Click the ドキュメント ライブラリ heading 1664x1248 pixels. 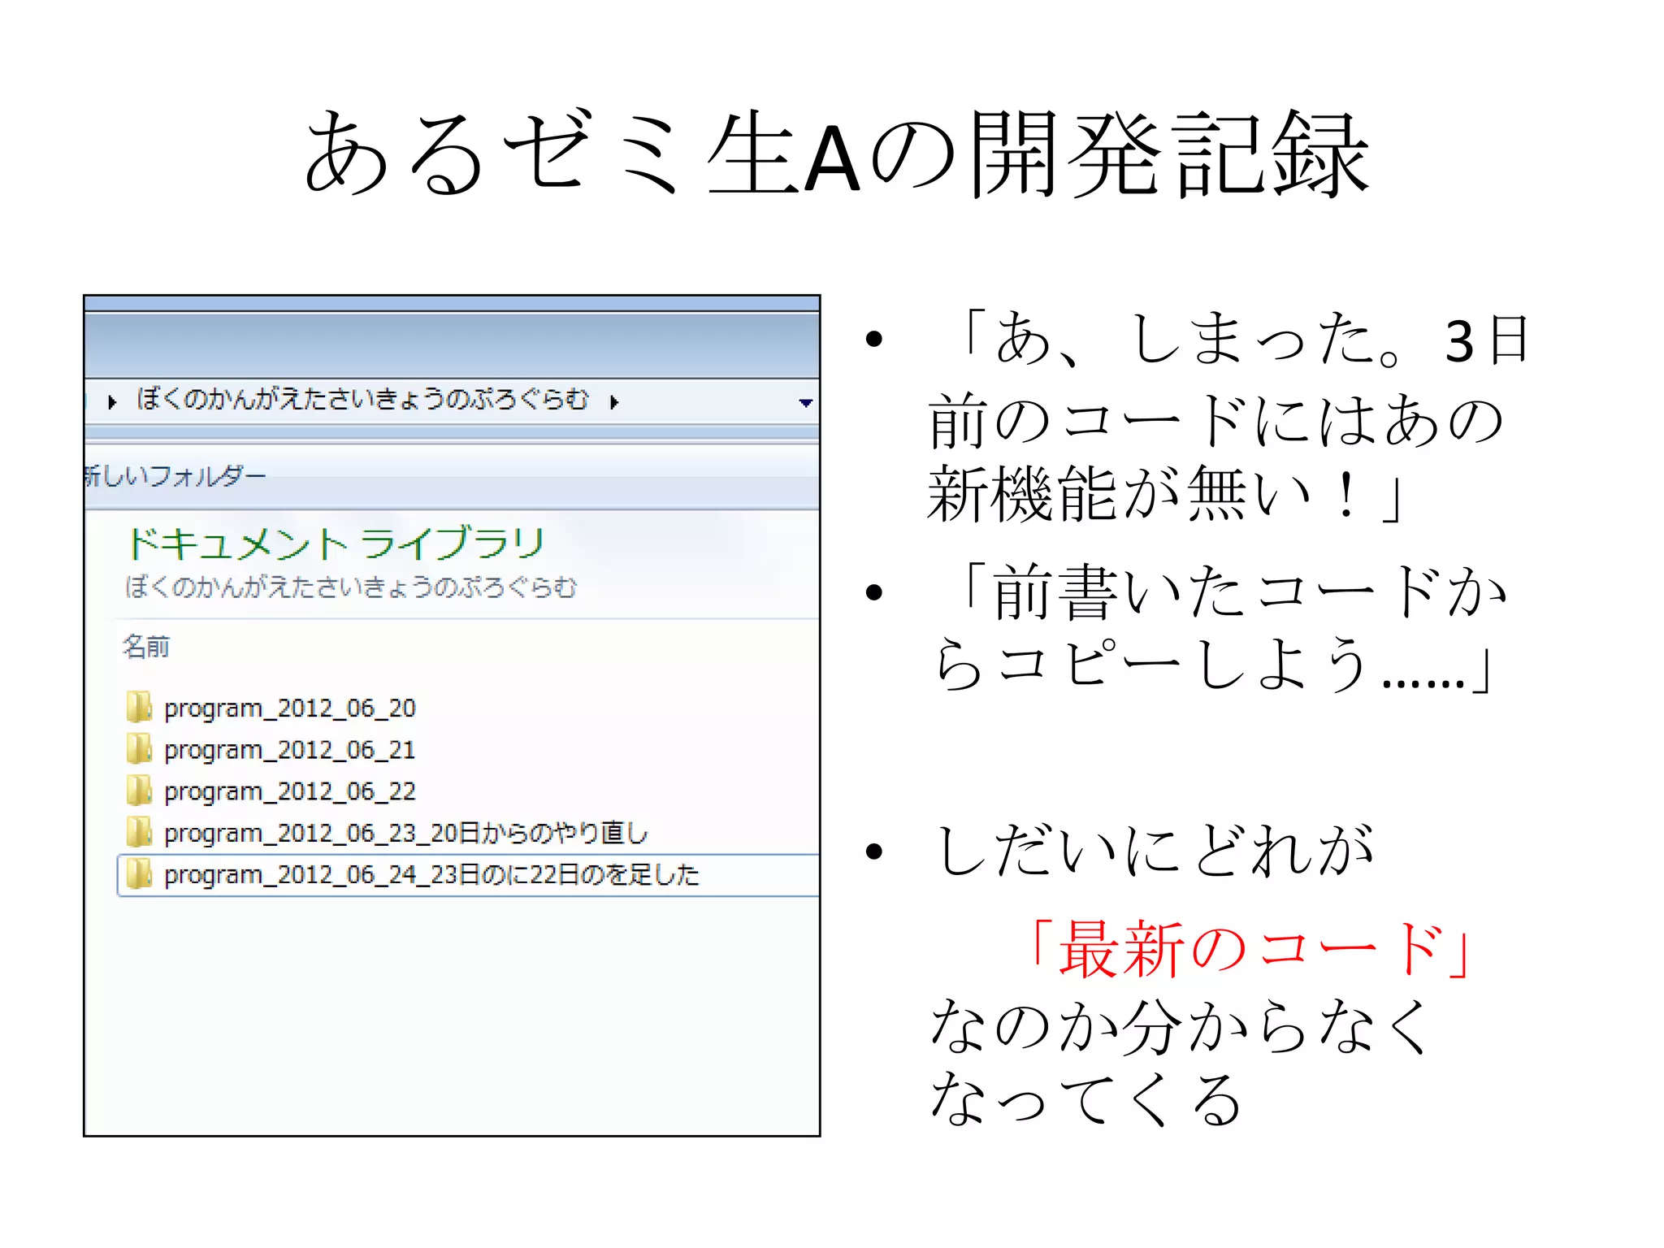(x=335, y=543)
